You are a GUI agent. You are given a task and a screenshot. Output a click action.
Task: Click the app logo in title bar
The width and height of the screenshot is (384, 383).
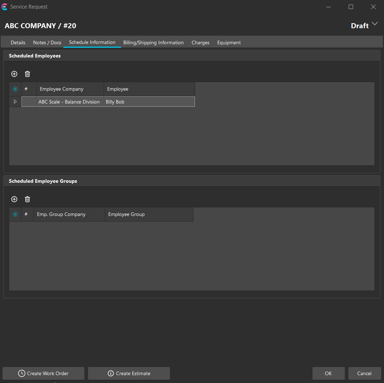(5, 7)
